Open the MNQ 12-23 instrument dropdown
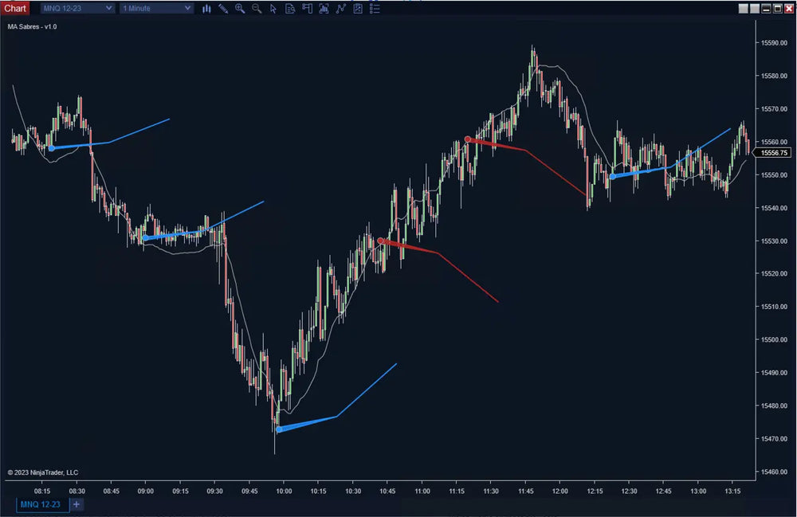This screenshot has width=797, height=517. (x=77, y=9)
